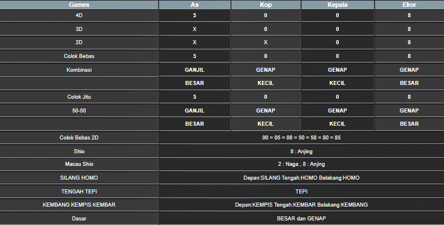
Task: Click Ekor BESAR below the 50-50 row
Action: click(x=409, y=124)
